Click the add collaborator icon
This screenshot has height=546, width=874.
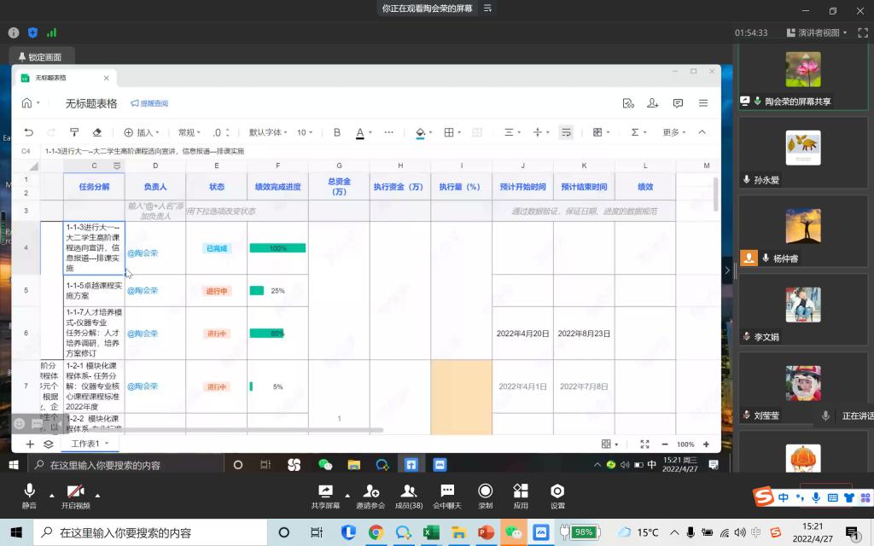653,103
